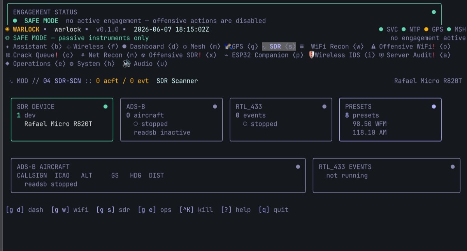Click the orange GPS status dot
This screenshot has height=251, width=467.
pos(426,29)
